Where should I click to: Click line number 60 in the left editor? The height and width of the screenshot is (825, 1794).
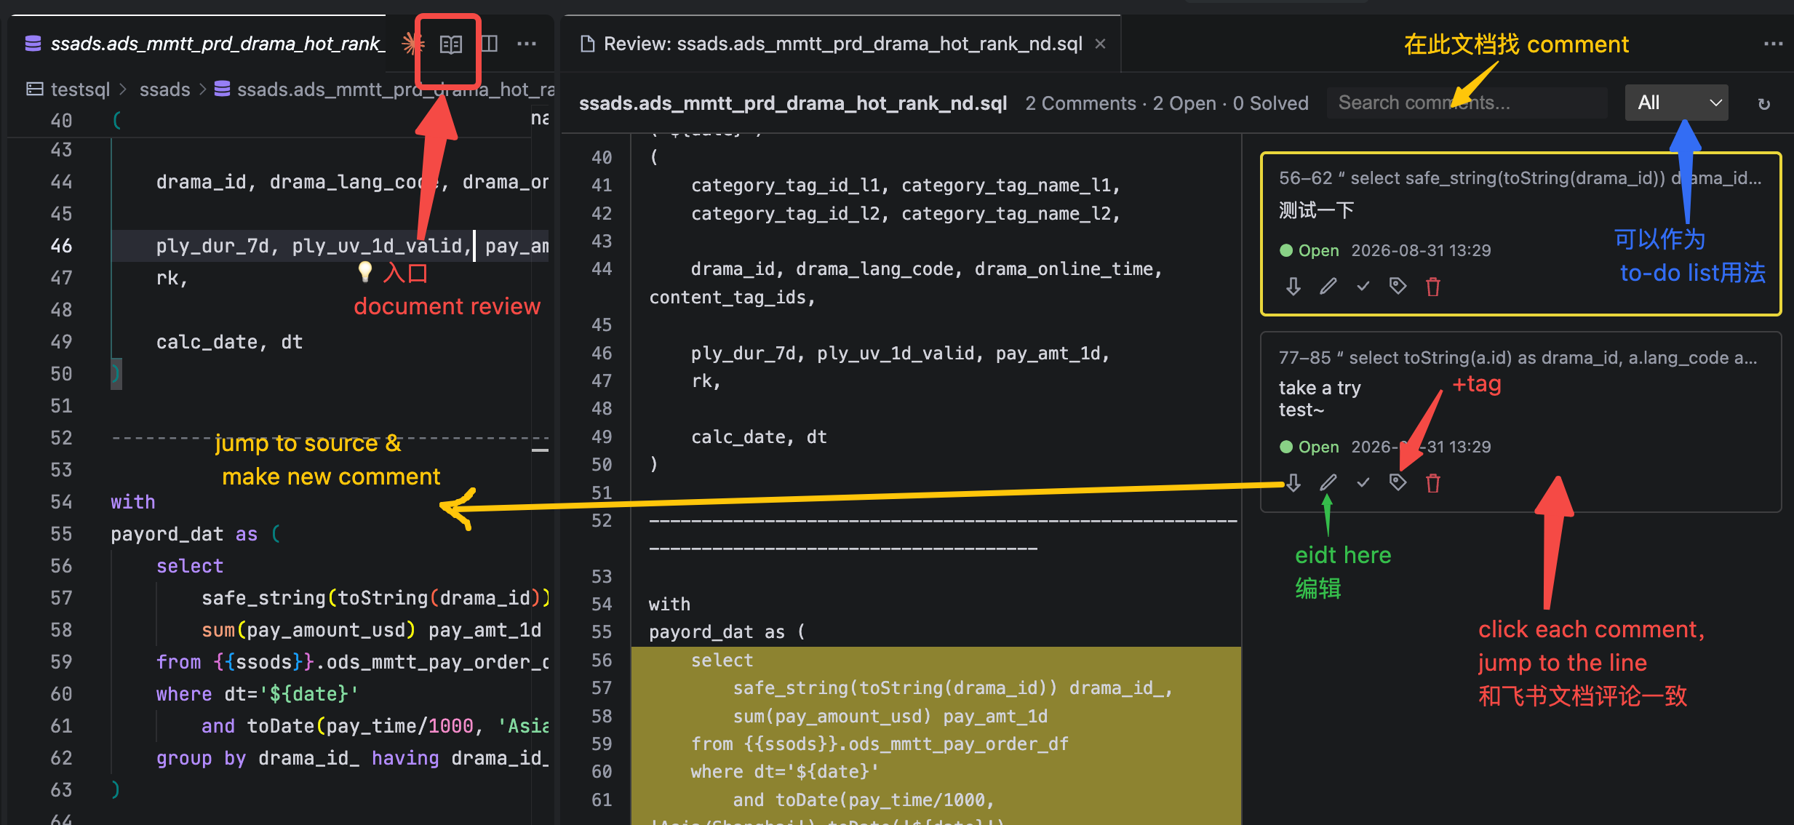61,694
